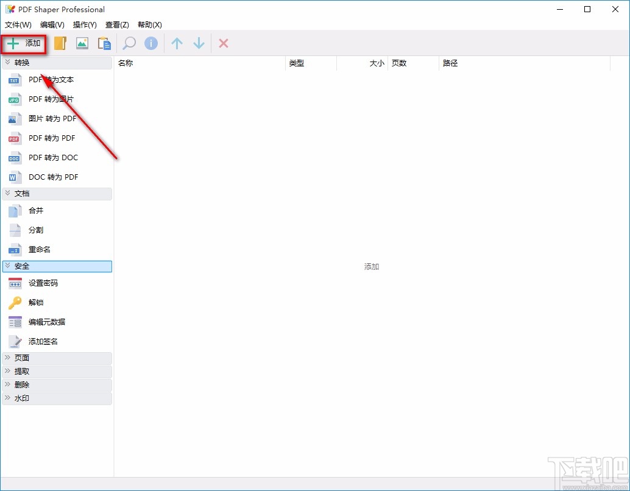Click the JPG icon for PDF 转为图片

pos(15,99)
